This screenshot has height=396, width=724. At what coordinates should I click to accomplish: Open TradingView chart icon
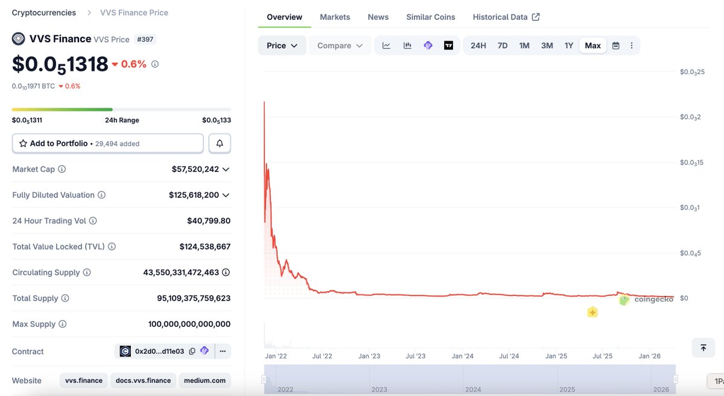pos(448,46)
